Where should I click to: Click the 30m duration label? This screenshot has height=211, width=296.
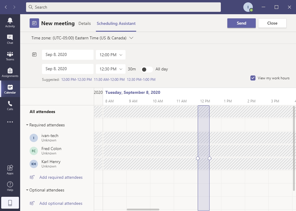[132, 69]
